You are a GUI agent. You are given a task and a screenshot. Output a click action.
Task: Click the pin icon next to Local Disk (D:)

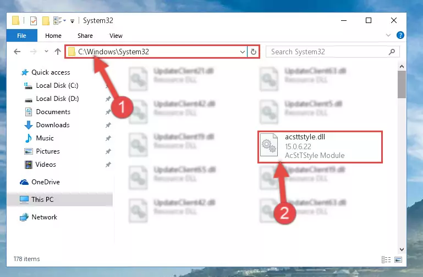[108, 99]
